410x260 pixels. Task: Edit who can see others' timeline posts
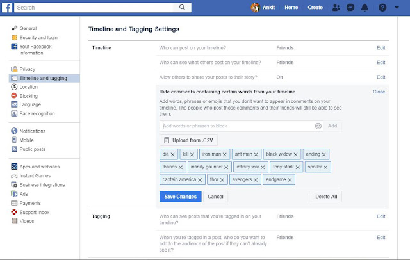coord(381,63)
